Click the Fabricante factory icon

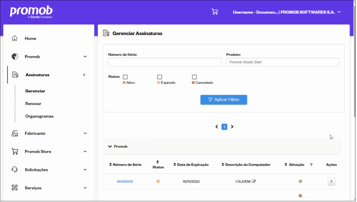[15, 133]
